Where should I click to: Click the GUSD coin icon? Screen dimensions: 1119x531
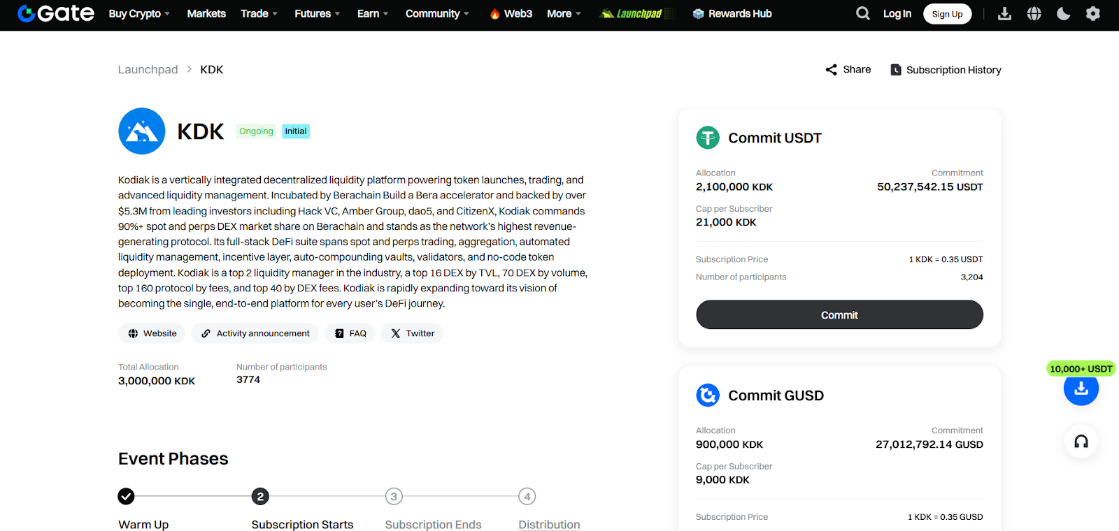(708, 395)
